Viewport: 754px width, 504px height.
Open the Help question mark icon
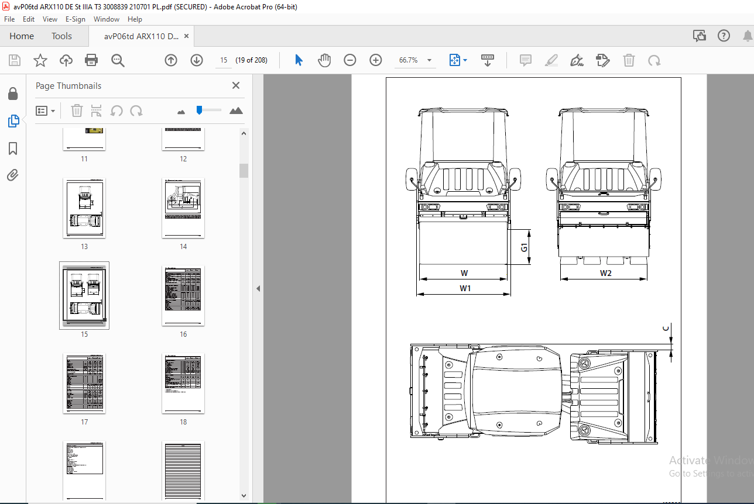[724, 36]
